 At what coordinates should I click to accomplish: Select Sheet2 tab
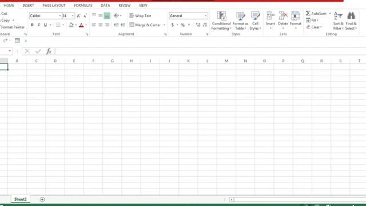[21, 199]
